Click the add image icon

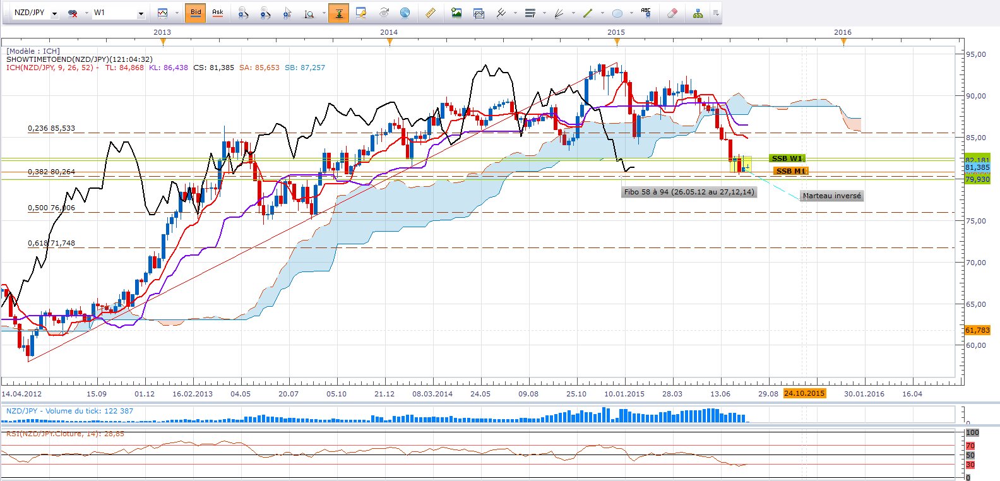pos(456,13)
